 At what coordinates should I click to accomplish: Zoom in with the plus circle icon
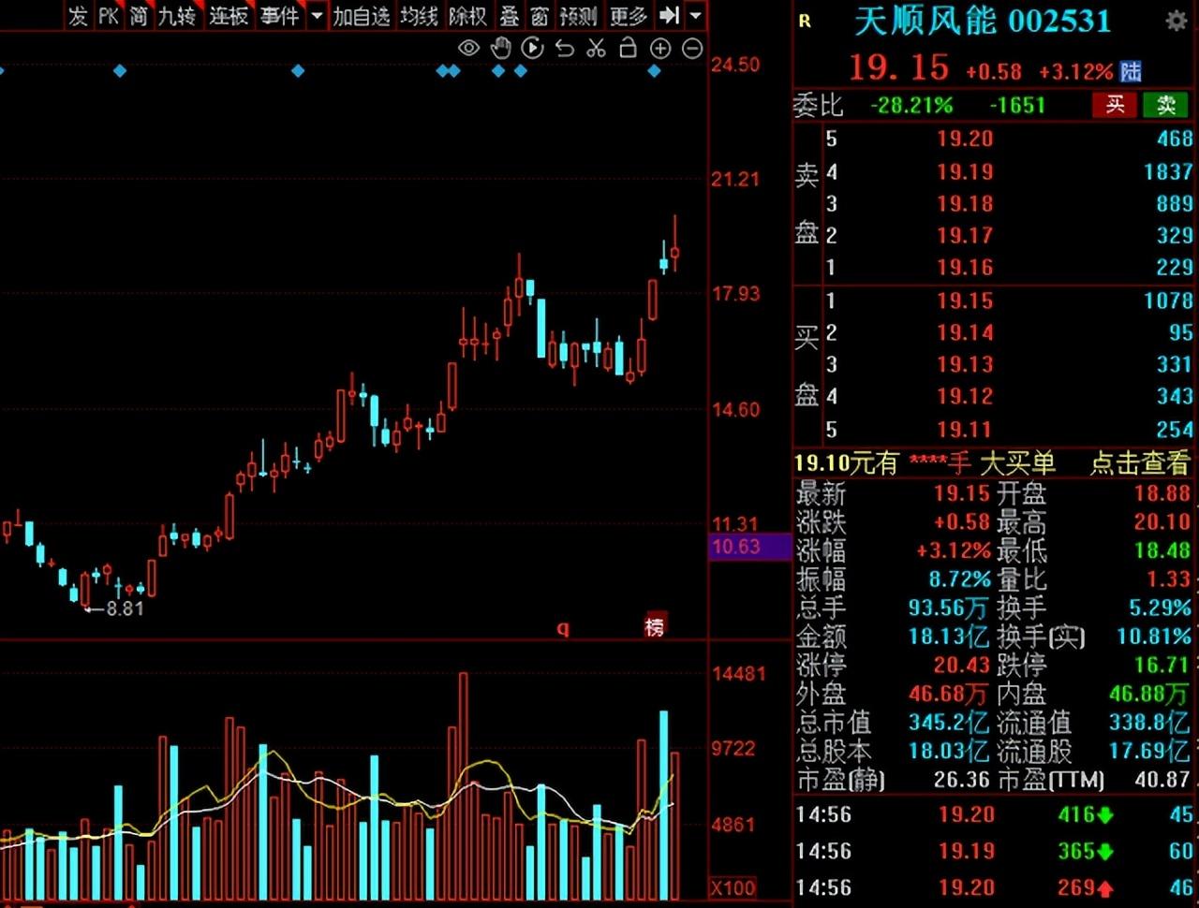tap(660, 48)
